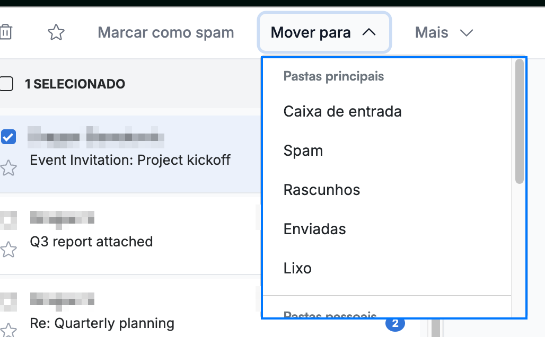Star the selected email via toolbar star
545x337 pixels.
point(56,32)
